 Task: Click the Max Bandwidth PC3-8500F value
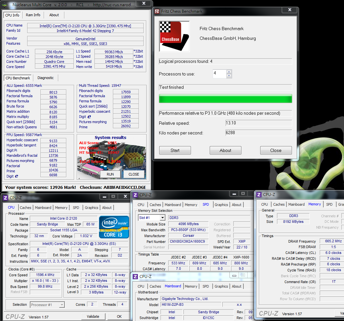tap(188, 230)
